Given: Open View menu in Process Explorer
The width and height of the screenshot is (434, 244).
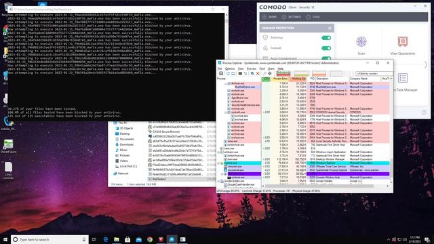Looking at the screenshot, I should pos(241,68).
